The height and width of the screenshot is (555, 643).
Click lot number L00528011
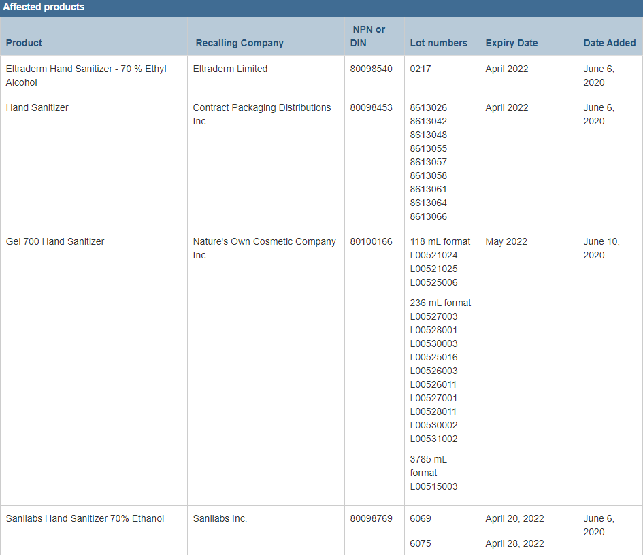point(433,411)
